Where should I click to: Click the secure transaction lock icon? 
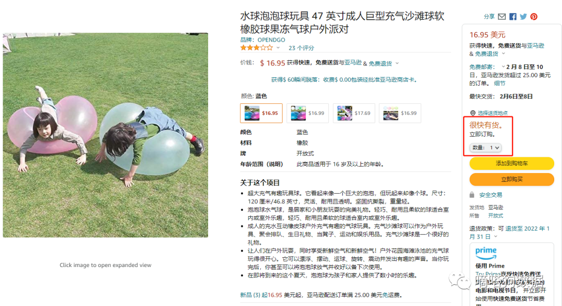click(472, 195)
